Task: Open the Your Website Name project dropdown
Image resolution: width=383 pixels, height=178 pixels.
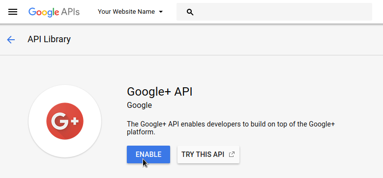Action: 130,12
